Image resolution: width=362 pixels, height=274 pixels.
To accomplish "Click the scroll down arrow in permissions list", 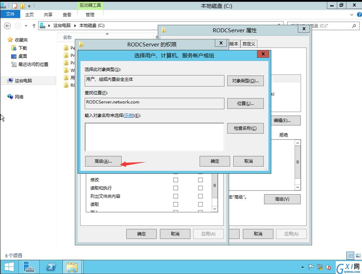I will point(215,209).
